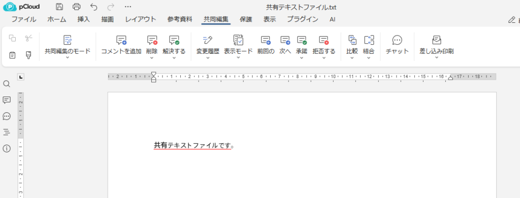Click the 比較 compare documents icon
Viewport: 520px width, 198px height.
[352, 40]
